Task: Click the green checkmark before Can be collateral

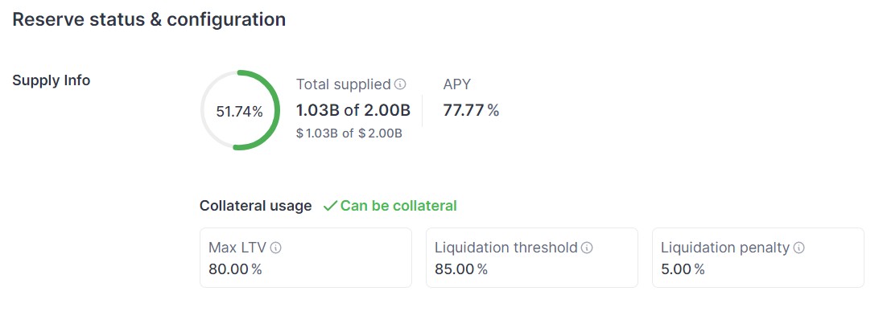Action: pyautogui.click(x=329, y=206)
